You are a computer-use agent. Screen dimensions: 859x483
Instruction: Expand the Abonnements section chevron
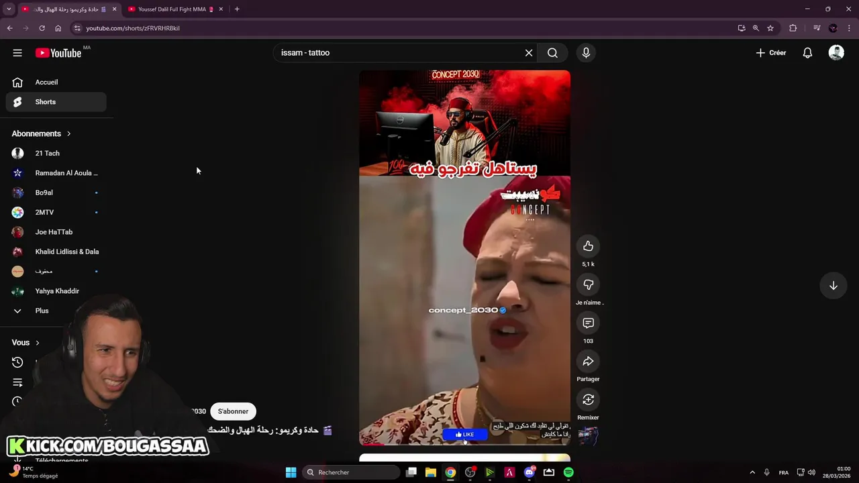tap(68, 133)
